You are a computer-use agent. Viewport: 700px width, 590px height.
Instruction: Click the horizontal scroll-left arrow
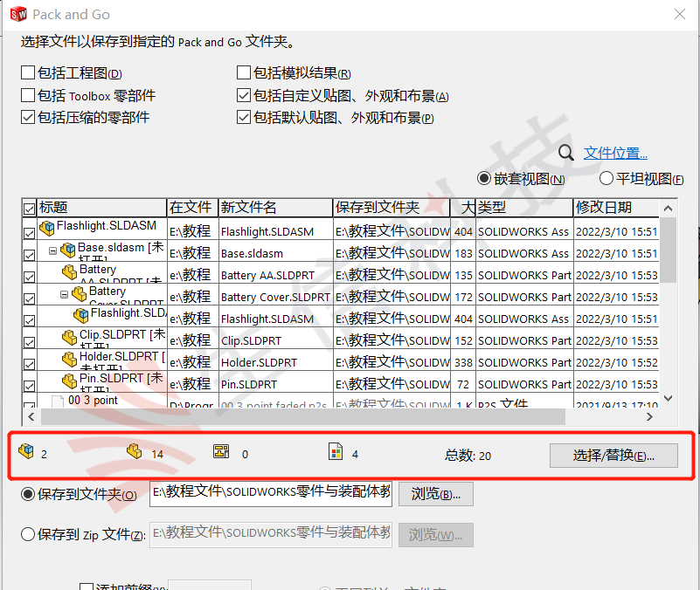coord(31,417)
